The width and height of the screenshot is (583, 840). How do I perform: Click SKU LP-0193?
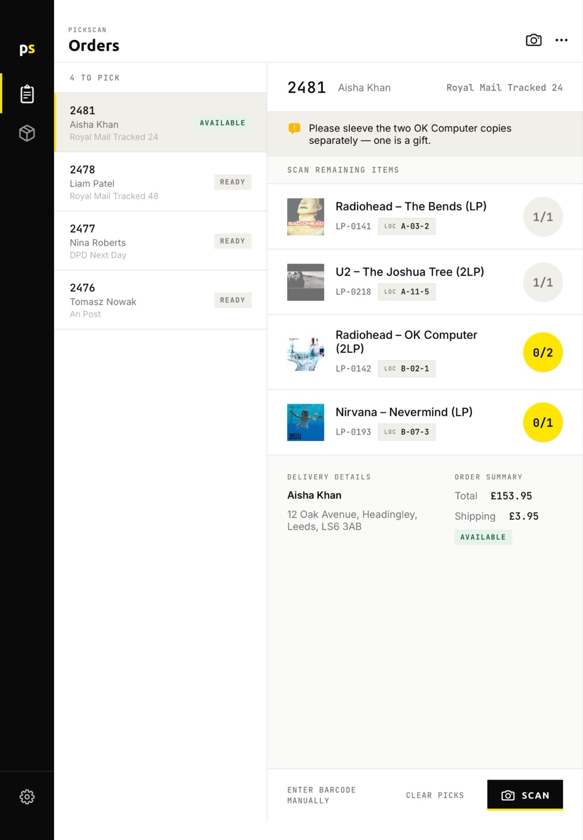pyautogui.click(x=353, y=432)
